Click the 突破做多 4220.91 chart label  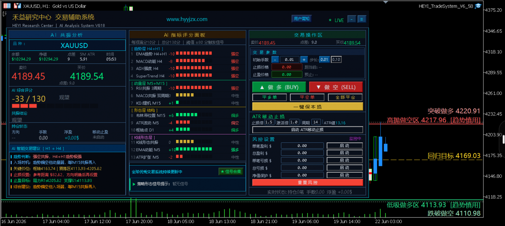(x=454, y=111)
